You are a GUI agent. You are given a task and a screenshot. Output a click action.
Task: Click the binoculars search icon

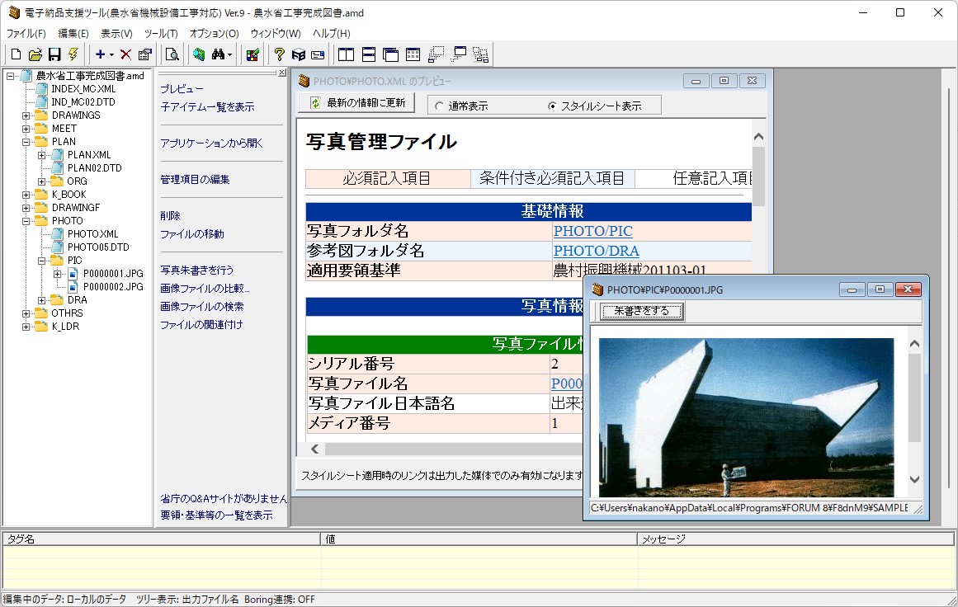[x=219, y=54]
